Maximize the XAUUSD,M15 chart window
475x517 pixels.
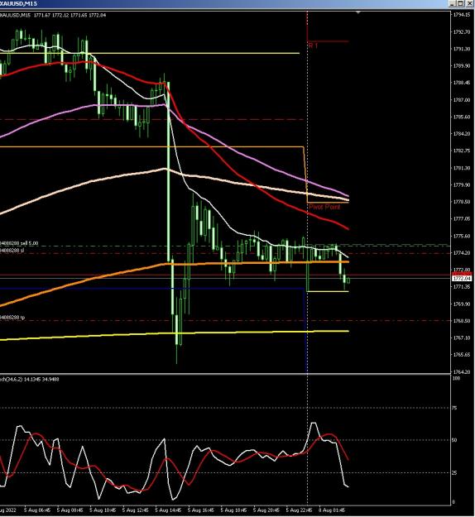(x=461, y=3)
